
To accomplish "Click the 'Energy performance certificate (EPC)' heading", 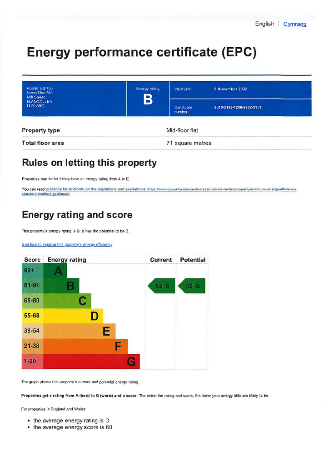I will (141, 52).
